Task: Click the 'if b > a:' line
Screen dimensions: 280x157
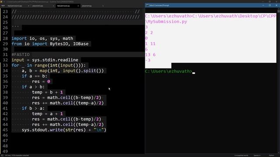Action: [x=33, y=109]
